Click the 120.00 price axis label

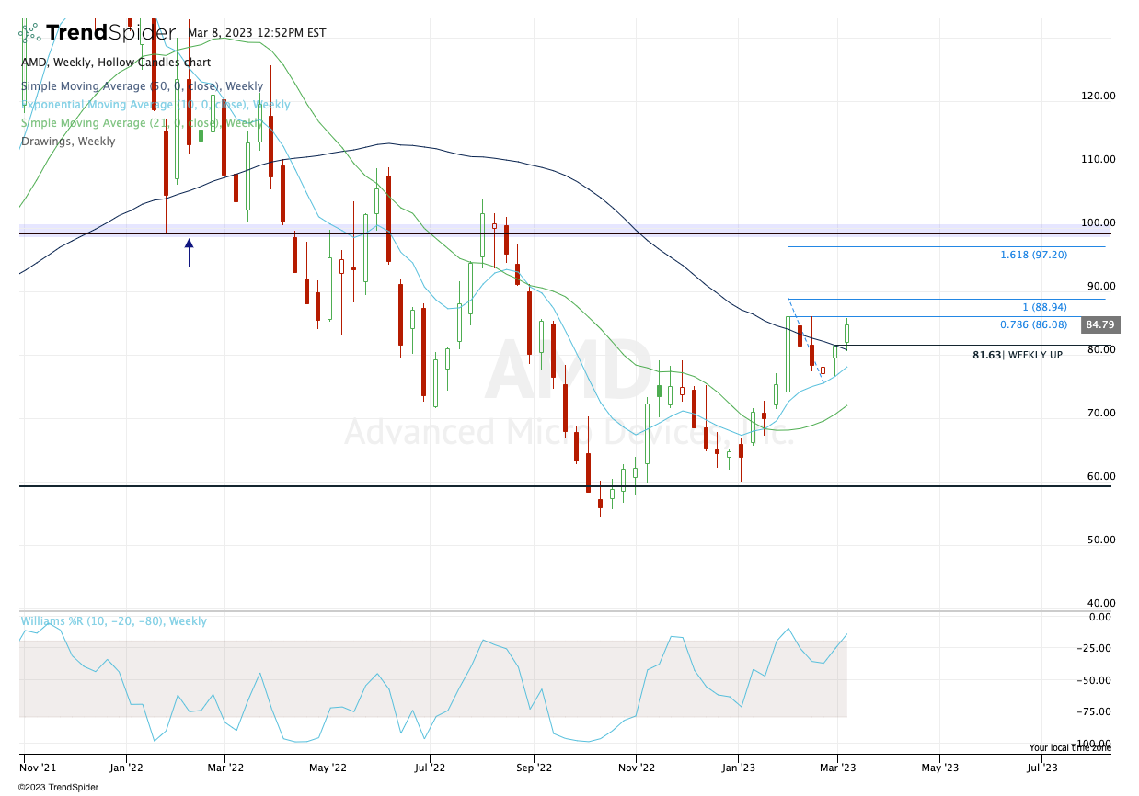pos(1099,96)
